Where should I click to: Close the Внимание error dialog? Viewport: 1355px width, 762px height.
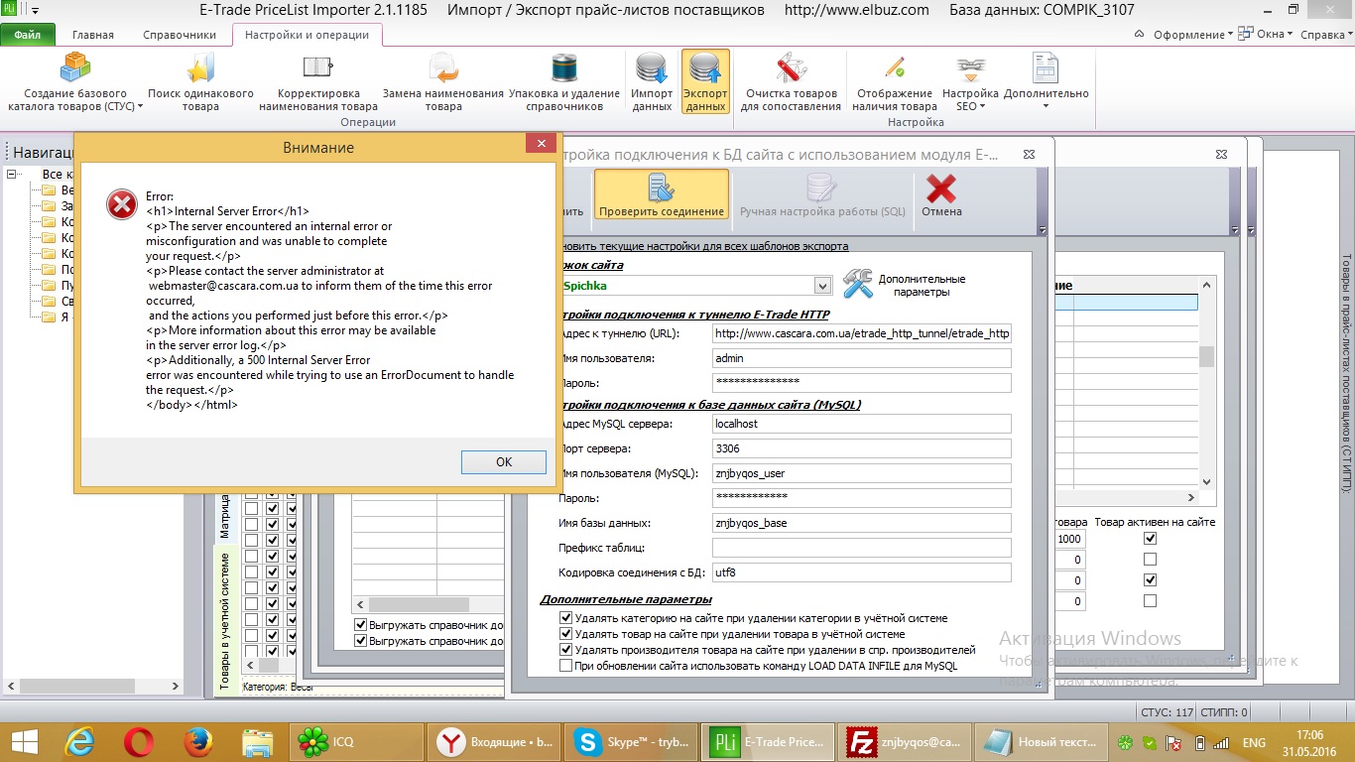coord(542,145)
